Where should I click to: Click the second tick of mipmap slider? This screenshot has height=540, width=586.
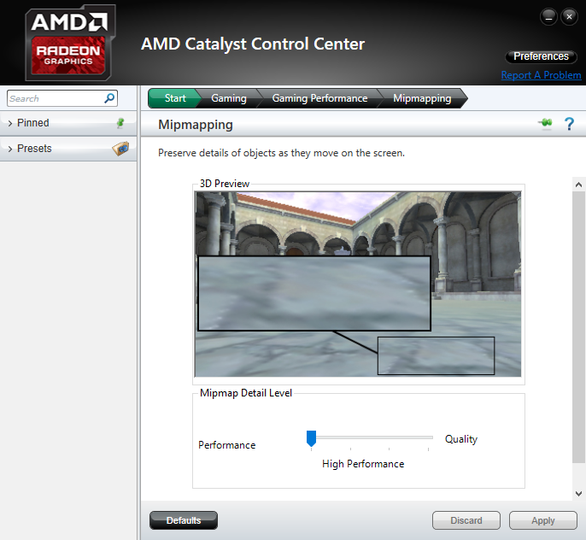coord(350,449)
